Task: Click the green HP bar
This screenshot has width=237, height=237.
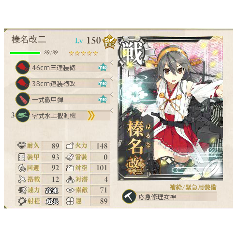Action: coord(25,53)
